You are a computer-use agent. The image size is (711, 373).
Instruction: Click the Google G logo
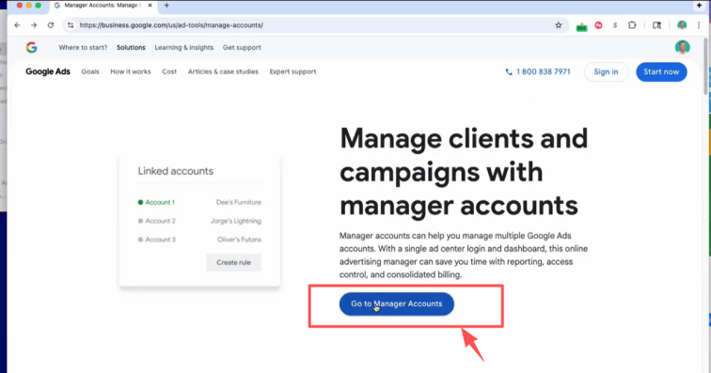tap(31, 47)
